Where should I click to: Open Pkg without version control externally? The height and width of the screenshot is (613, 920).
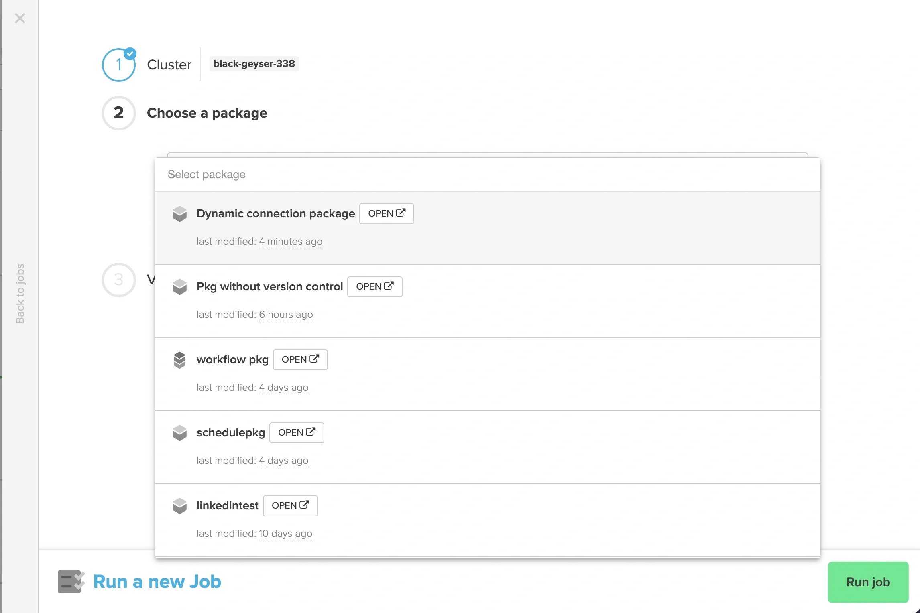tap(375, 287)
